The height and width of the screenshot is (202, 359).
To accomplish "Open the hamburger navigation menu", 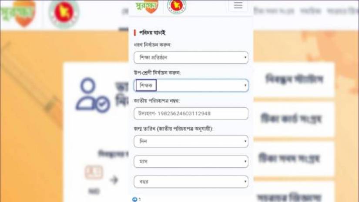I will tap(238, 5).
